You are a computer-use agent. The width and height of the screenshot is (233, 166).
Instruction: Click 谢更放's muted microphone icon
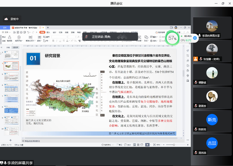coord(196,106)
